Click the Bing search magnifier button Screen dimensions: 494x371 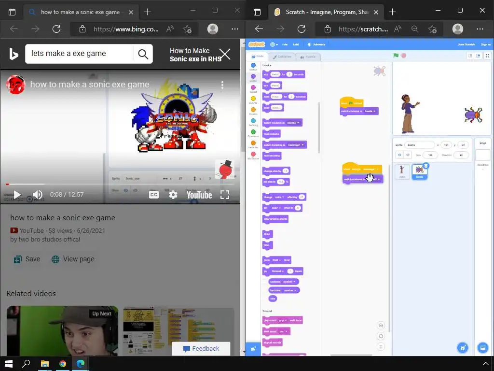tap(143, 54)
